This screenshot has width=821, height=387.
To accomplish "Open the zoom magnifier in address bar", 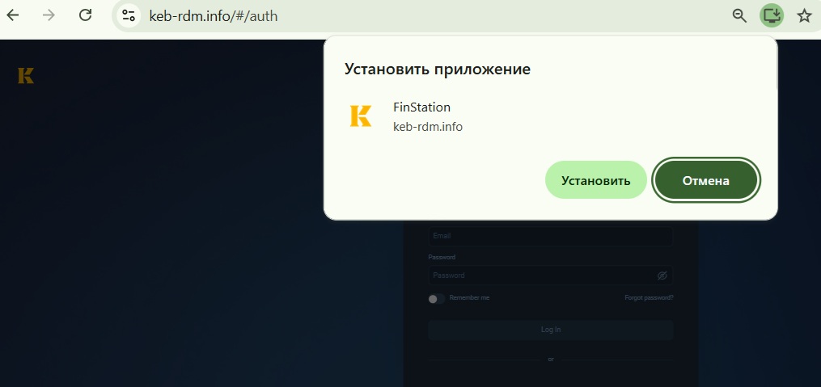I will coord(738,15).
